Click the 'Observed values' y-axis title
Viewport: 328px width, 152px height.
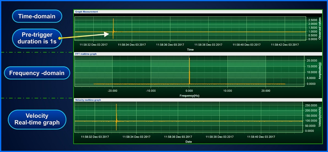point(320,29)
